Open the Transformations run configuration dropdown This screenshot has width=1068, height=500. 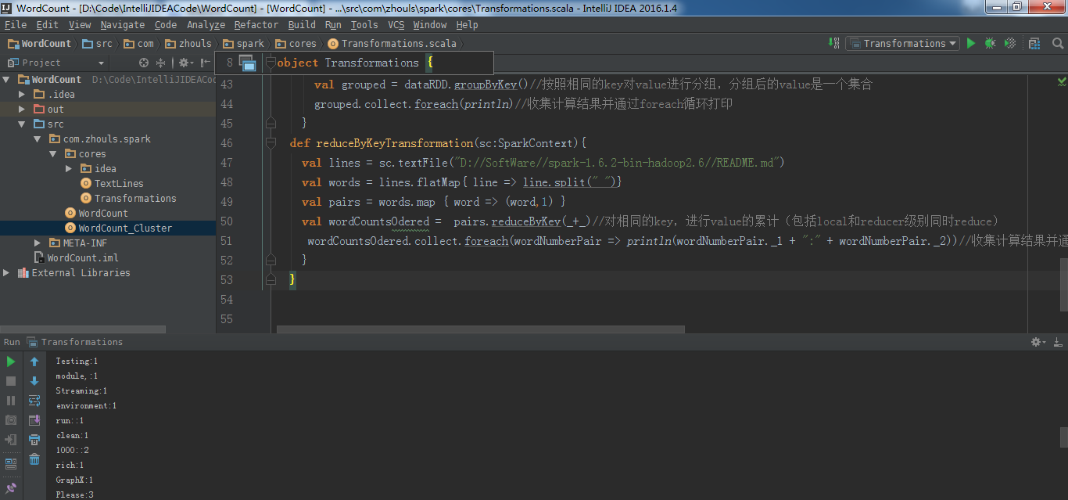point(902,44)
